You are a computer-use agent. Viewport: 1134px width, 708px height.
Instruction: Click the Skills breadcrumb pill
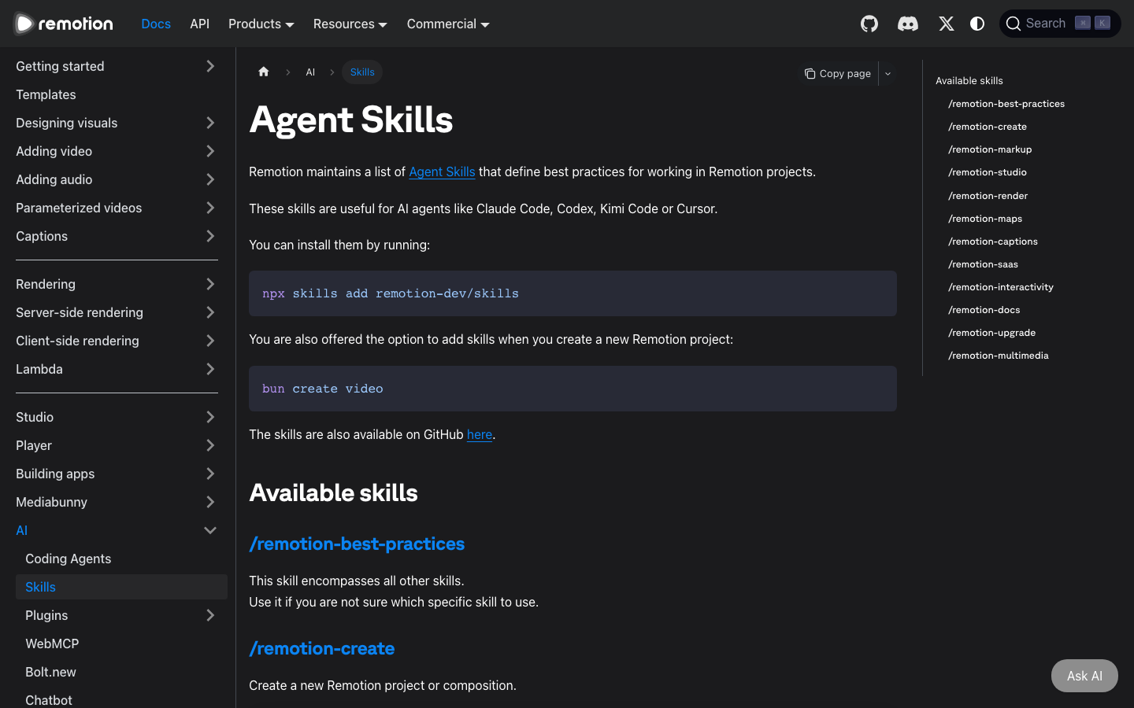tap(362, 72)
